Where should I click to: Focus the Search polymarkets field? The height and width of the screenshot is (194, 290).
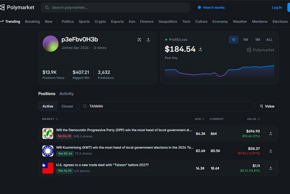coord(115,8)
